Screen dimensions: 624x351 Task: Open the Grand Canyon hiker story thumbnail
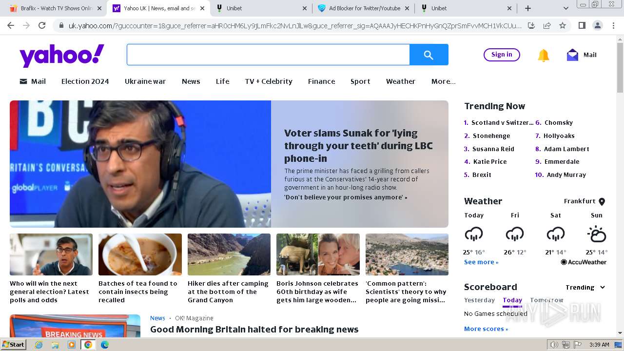[x=229, y=254]
